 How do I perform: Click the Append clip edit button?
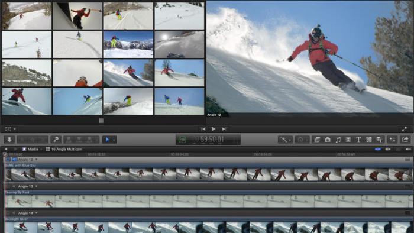point(89,140)
